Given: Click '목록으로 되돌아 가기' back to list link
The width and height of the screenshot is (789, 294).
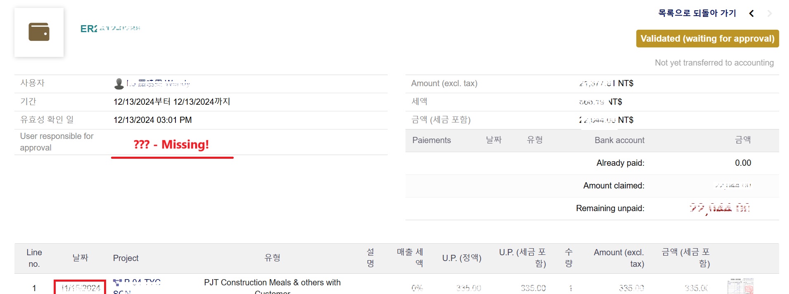Looking at the screenshot, I should pos(697,13).
